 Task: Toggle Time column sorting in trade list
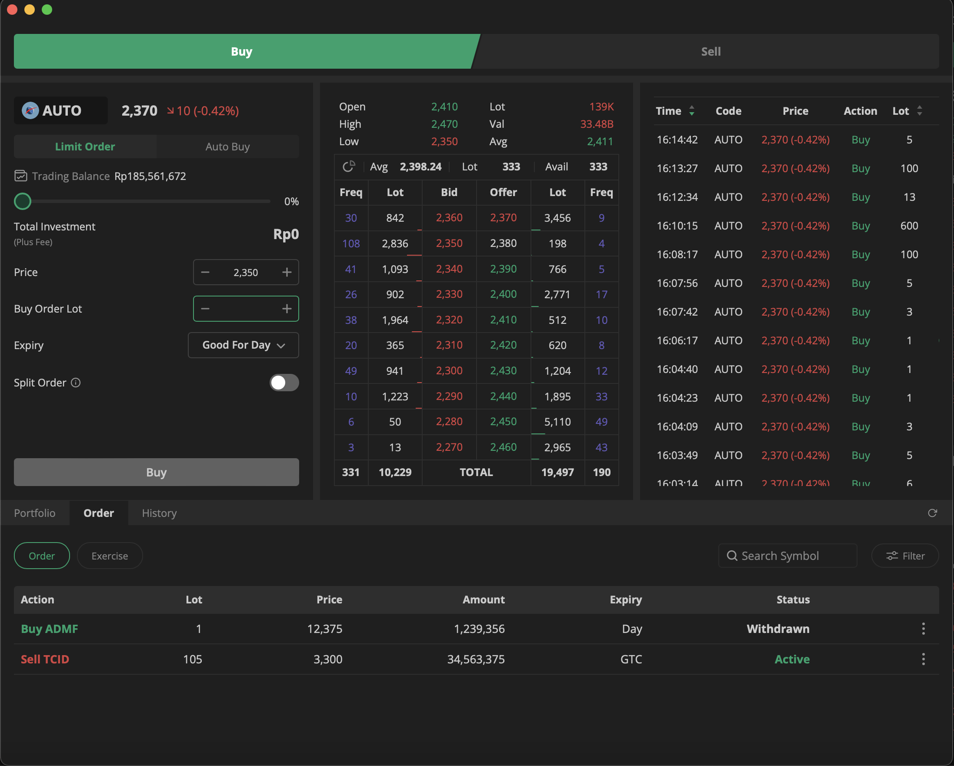(692, 110)
